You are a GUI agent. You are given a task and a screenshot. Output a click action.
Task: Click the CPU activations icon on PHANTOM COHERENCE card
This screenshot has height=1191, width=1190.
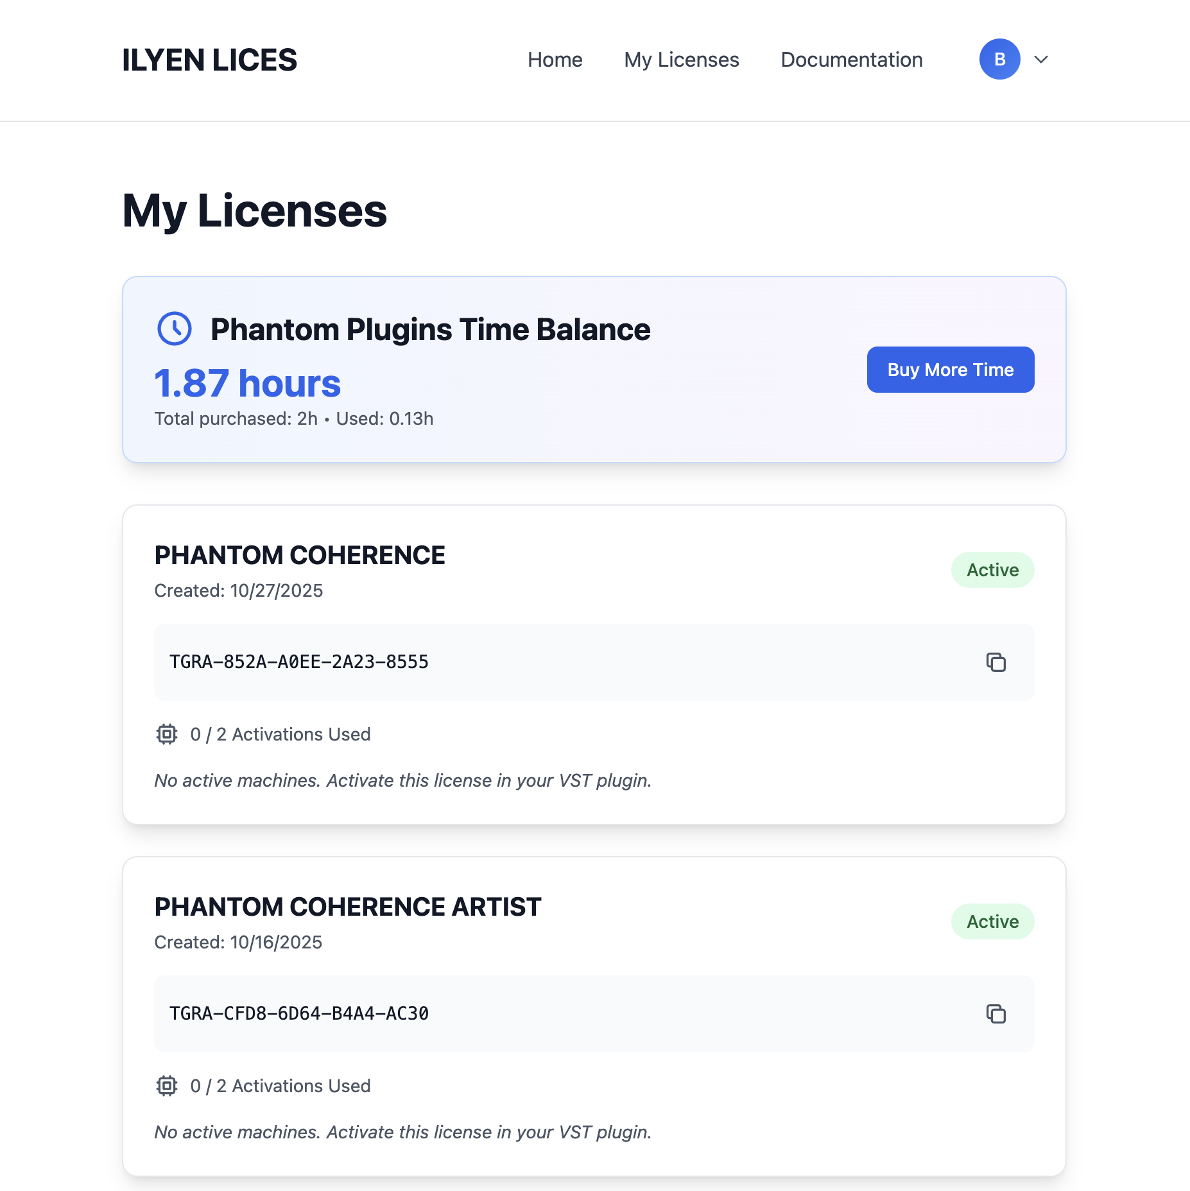coord(166,734)
